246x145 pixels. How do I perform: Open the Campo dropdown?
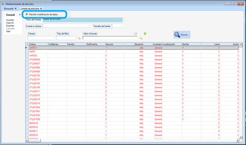54,38
